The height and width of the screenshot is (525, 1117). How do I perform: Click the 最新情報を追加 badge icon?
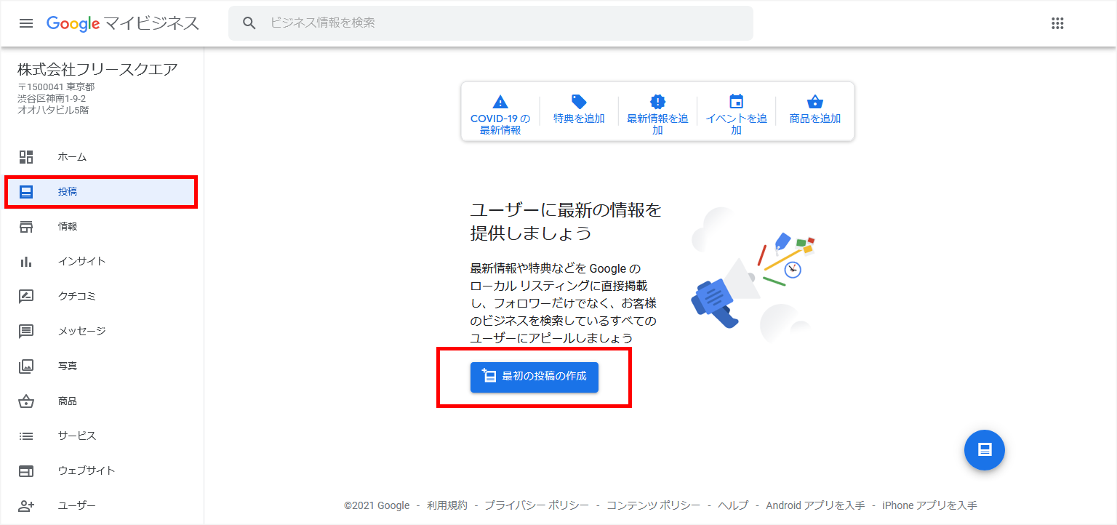(x=657, y=102)
